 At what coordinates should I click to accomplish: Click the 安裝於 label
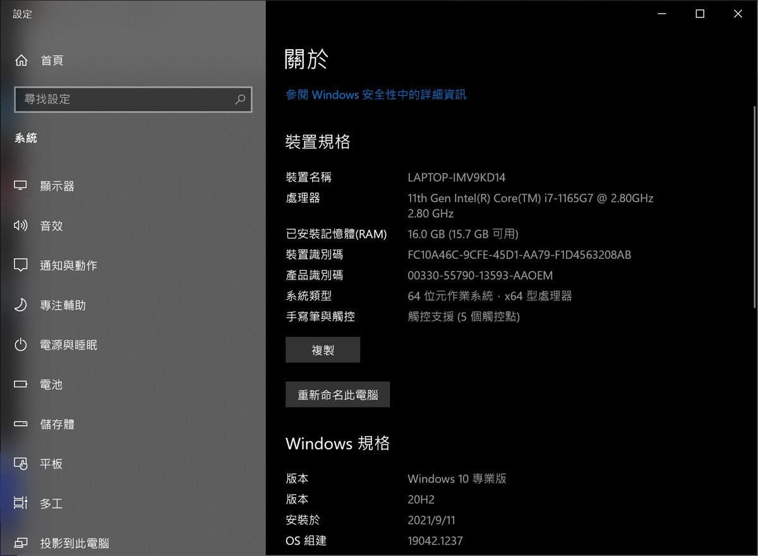[303, 520]
